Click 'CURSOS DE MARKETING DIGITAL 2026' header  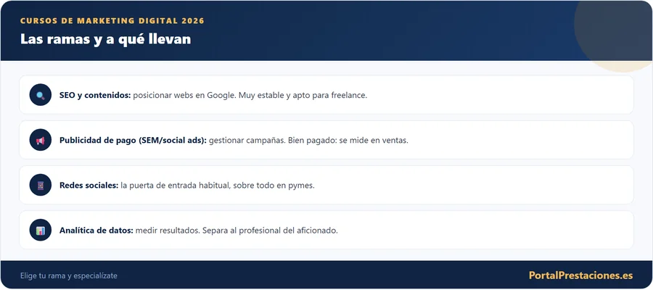coord(112,20)
